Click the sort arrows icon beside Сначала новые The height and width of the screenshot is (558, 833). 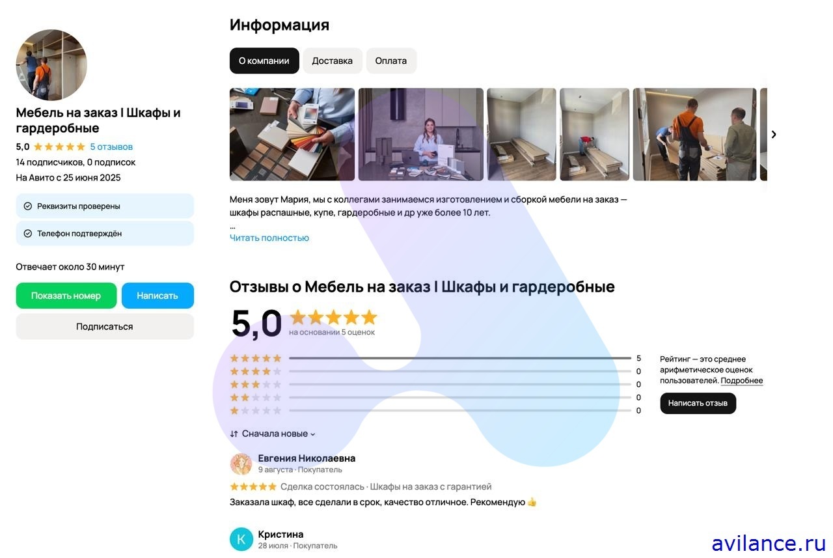(x=234, y=434)
